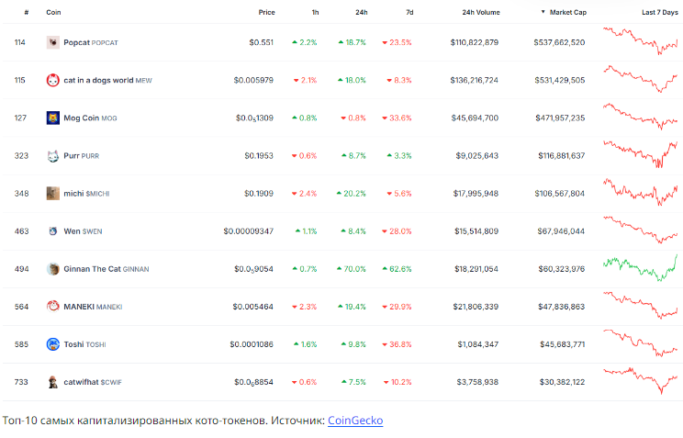
Task: Click Ginnan's 7d change 62.6%
Action: (397, 269)
